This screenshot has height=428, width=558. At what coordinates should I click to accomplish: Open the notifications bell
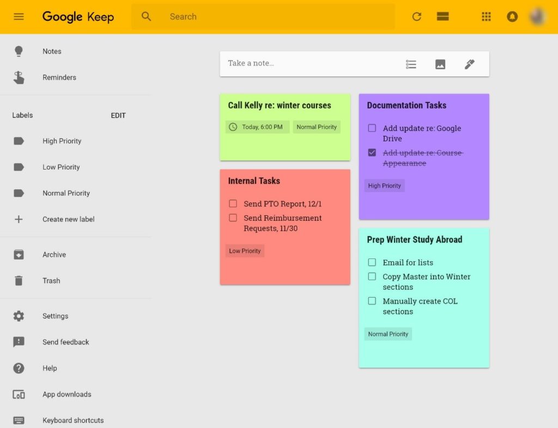[512, 16]
